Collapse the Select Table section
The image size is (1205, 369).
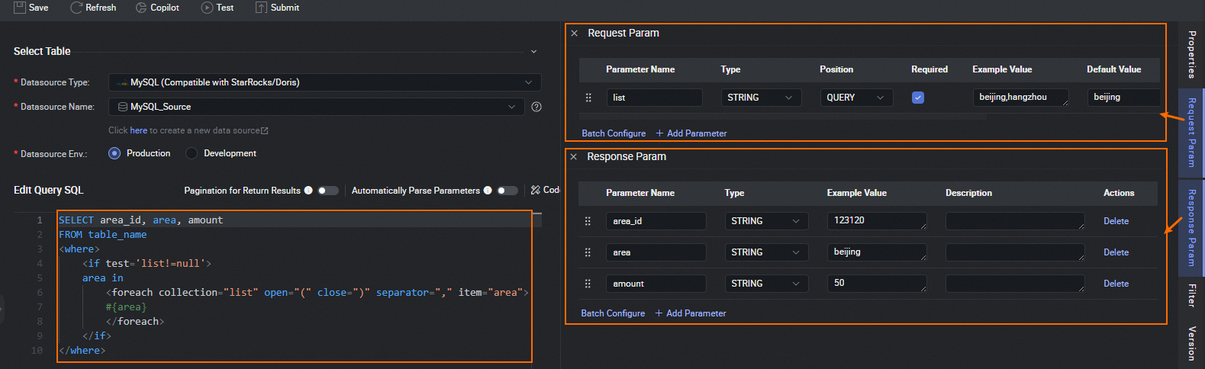click(533, 52)
